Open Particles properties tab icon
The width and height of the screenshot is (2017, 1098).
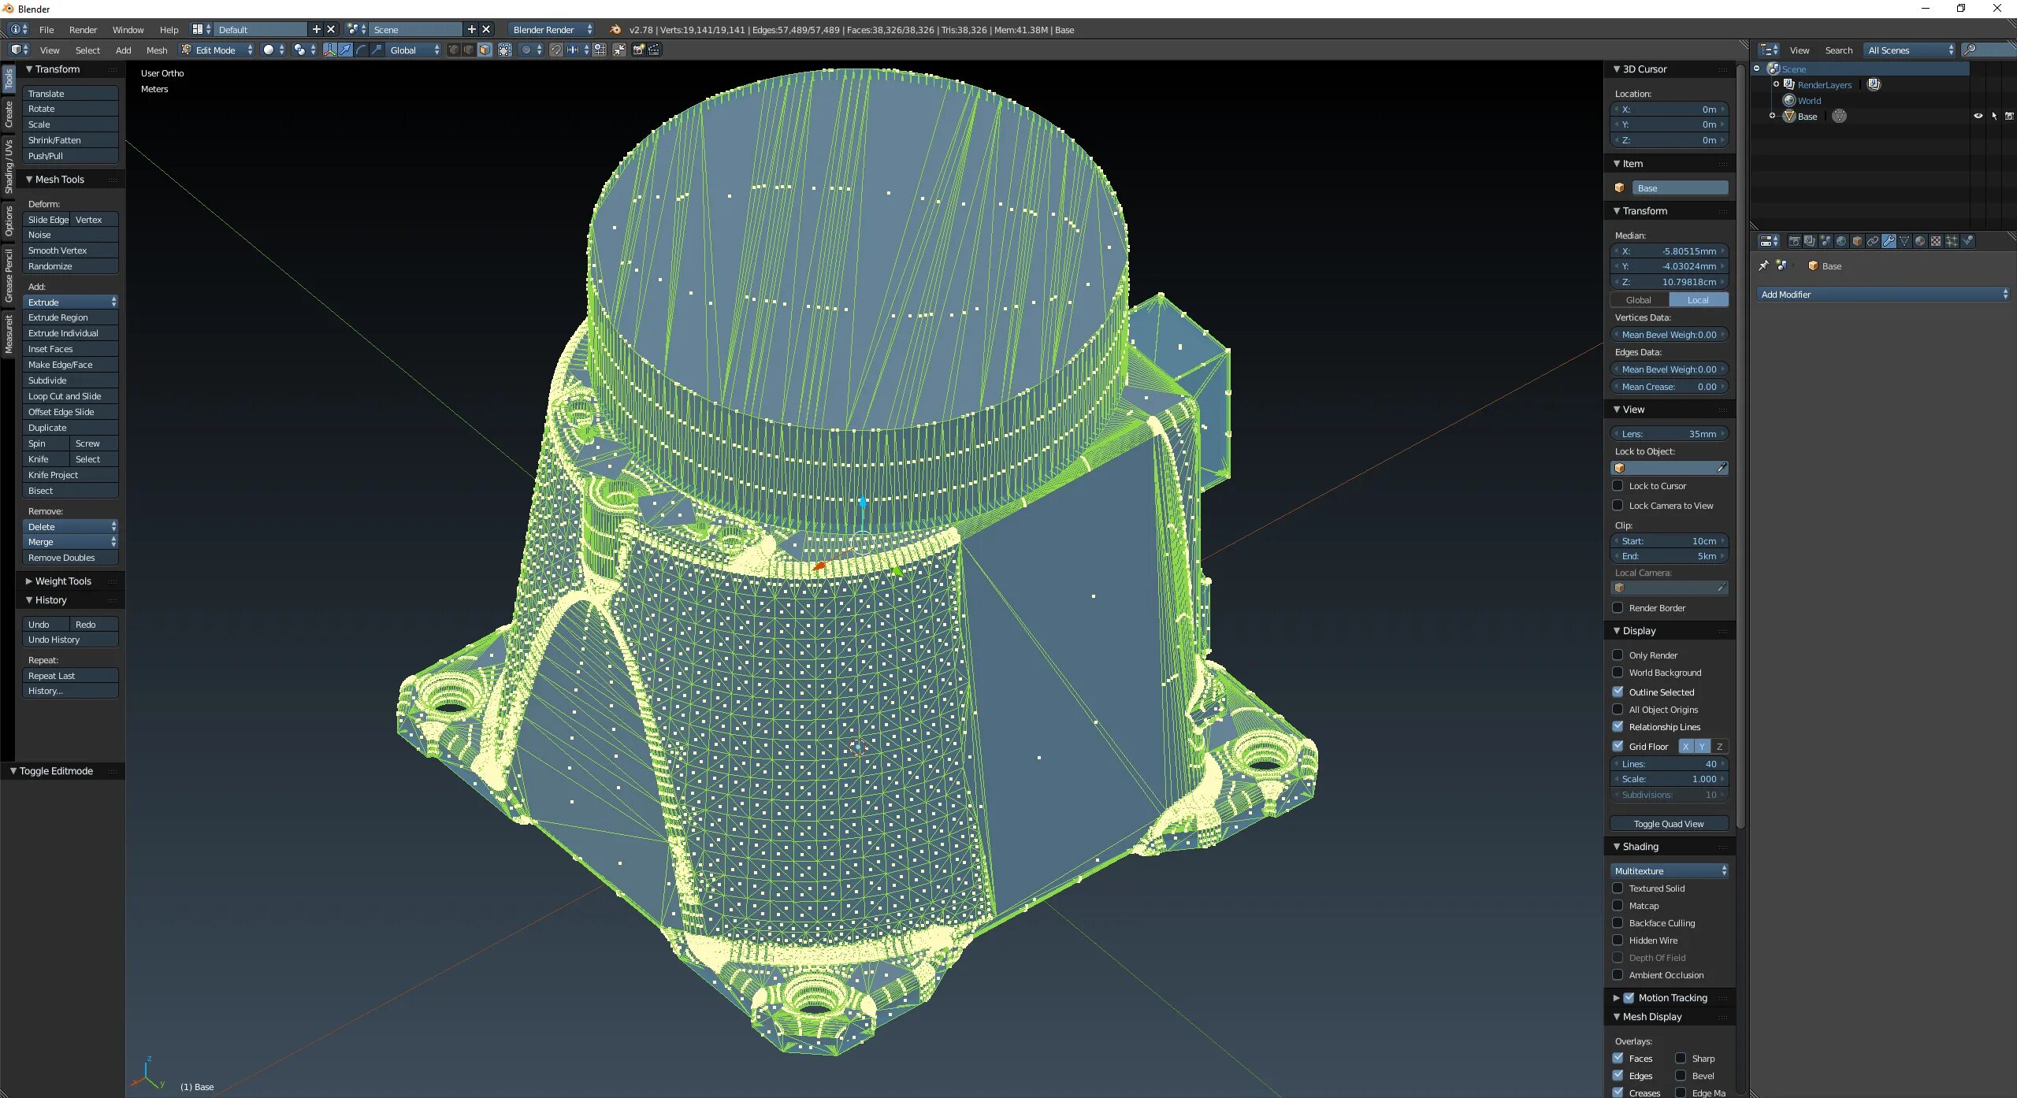click(x=1952, y=241)
